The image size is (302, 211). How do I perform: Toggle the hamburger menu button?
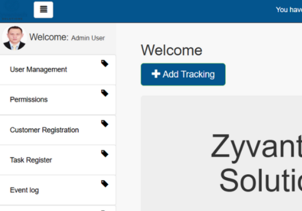click(43, 10)
